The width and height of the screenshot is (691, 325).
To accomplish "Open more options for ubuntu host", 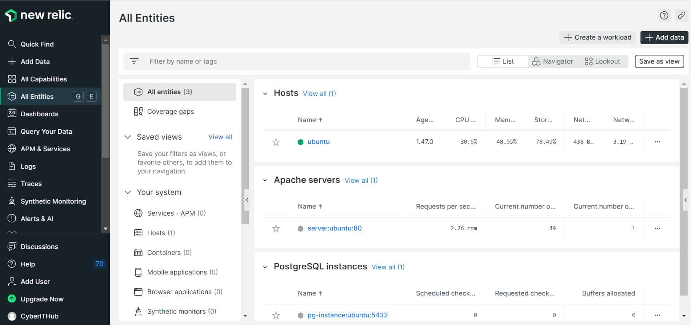I will coord(657,142).
